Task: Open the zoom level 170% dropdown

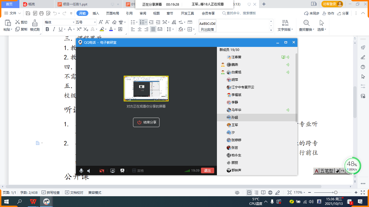Action: coord(300,192)
